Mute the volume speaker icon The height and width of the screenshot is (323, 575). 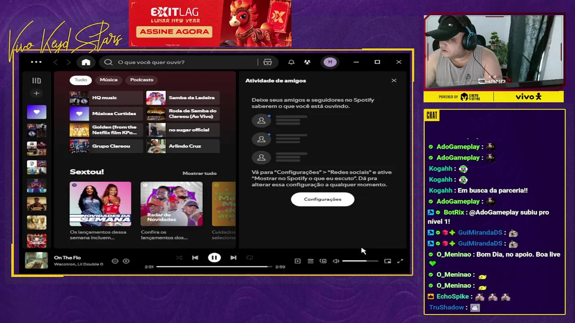(x=336, y=261)
